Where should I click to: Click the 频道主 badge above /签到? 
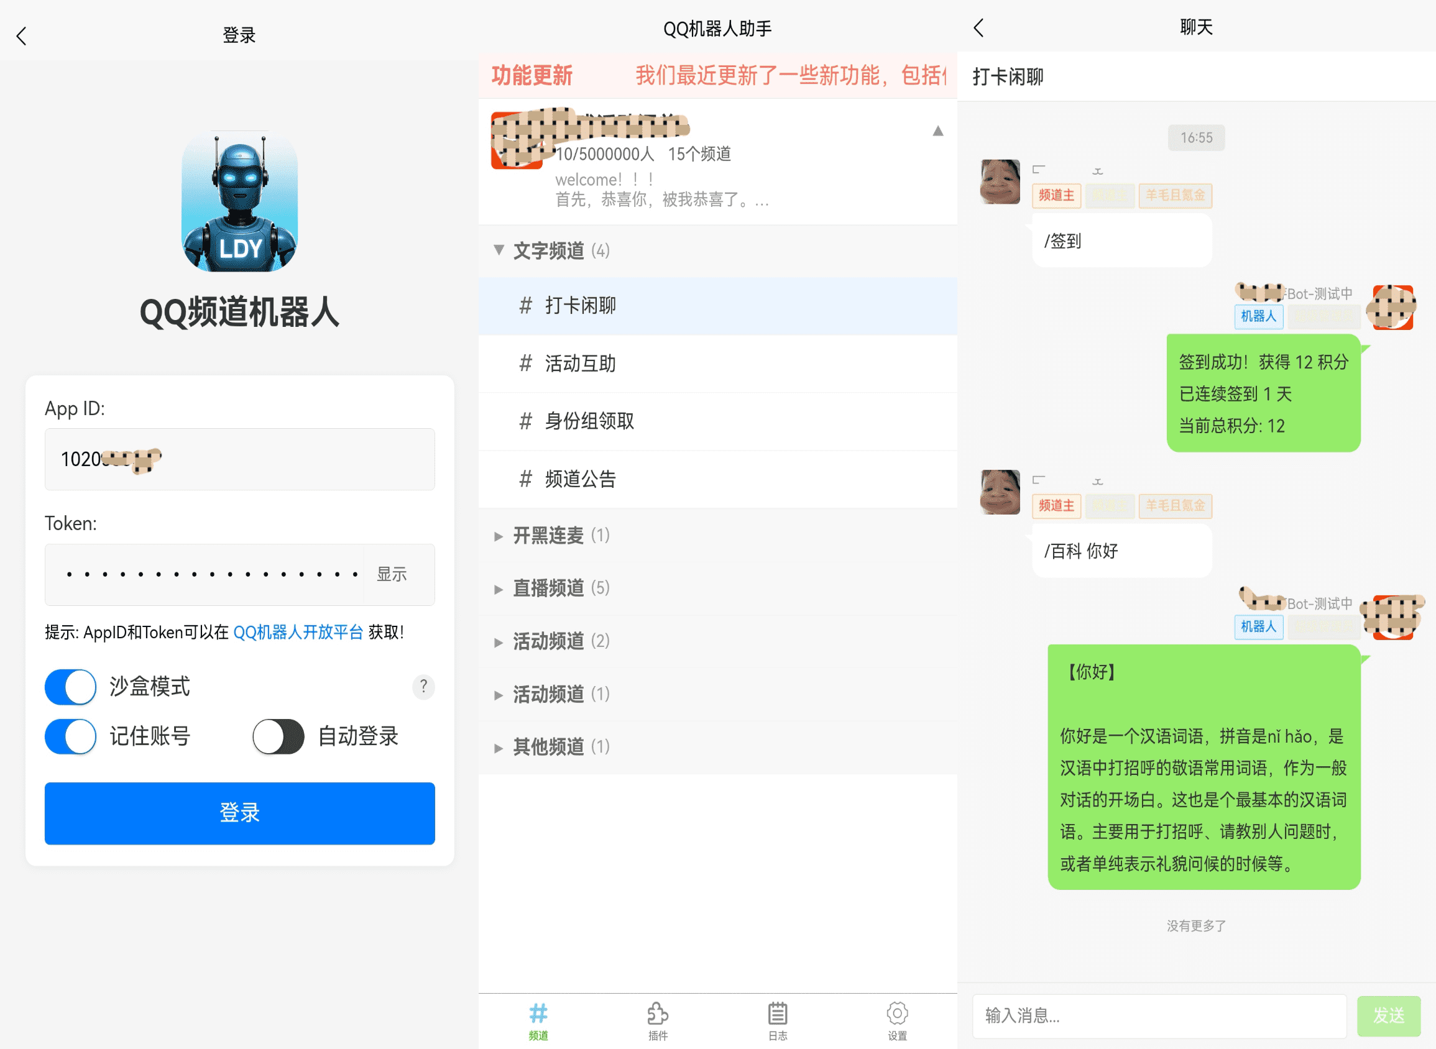pos(1056,196)
